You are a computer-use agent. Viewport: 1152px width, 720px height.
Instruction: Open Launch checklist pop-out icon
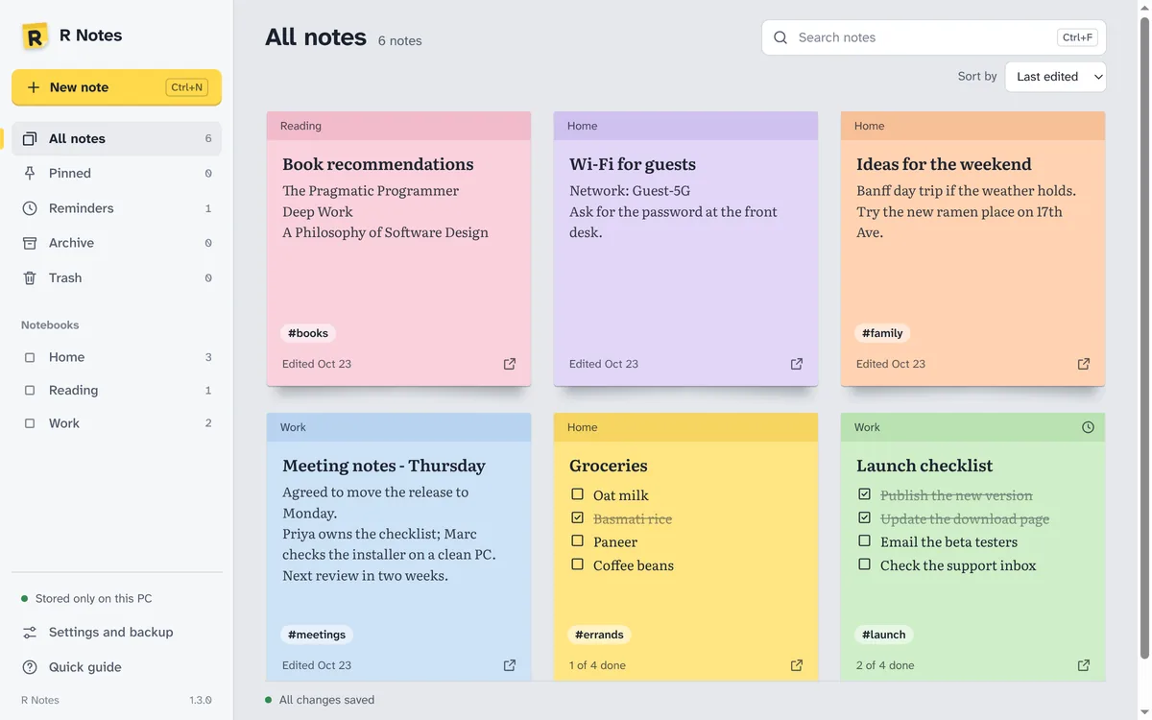point(1084,665)
